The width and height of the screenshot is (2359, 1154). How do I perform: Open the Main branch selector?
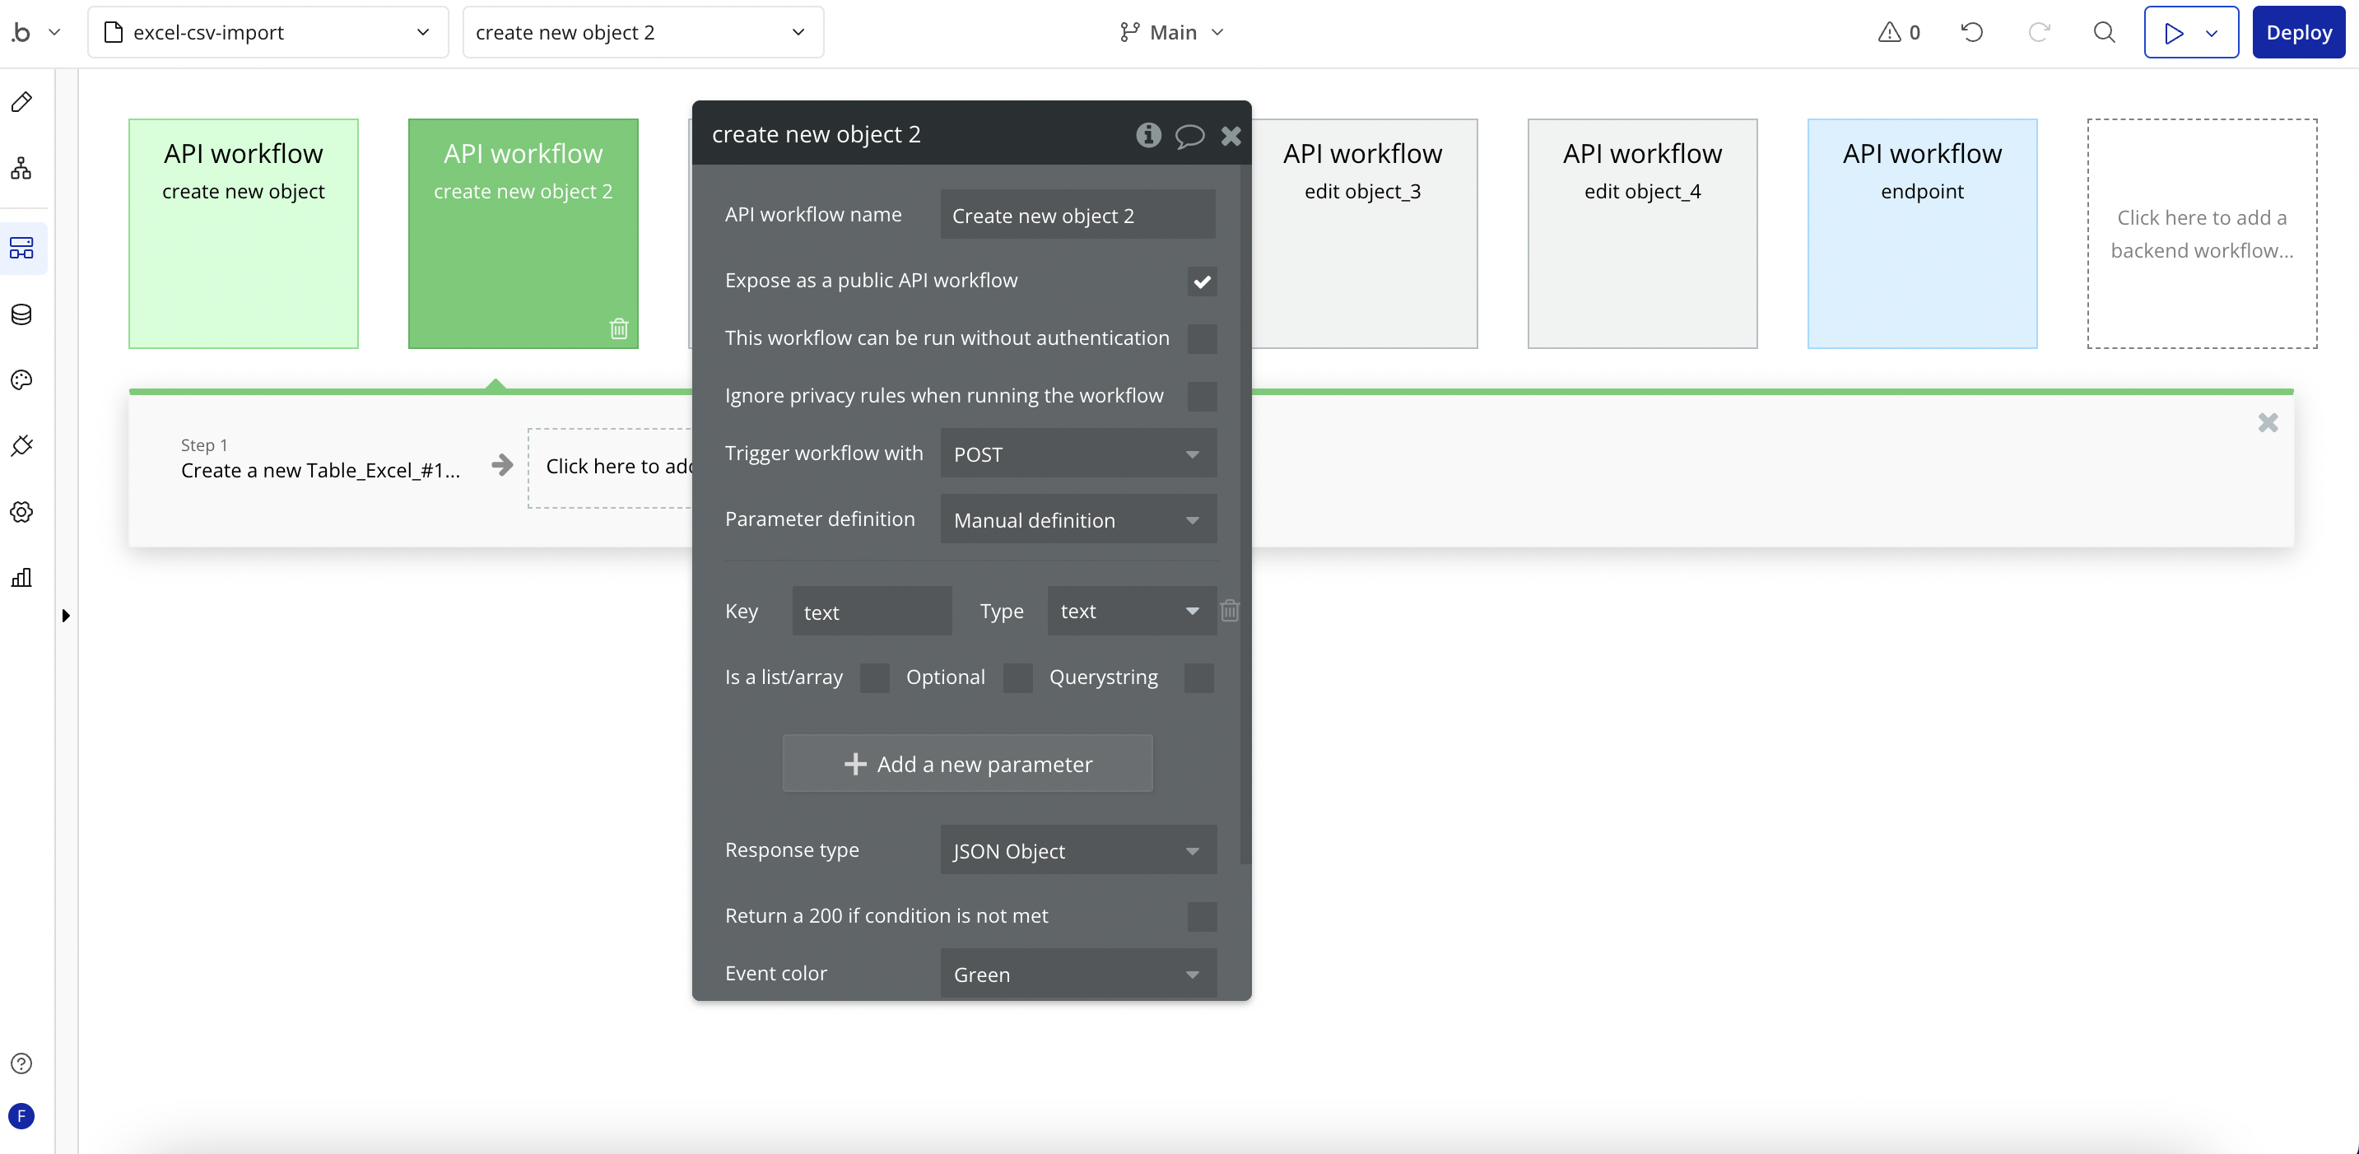tap(1172, 33)
